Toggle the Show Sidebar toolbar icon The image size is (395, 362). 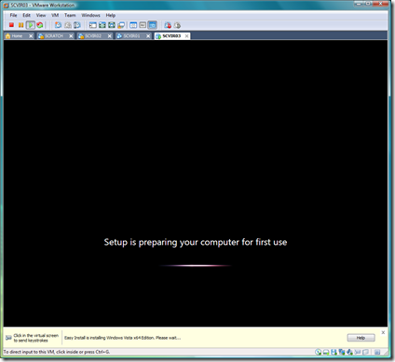[93, 25]
